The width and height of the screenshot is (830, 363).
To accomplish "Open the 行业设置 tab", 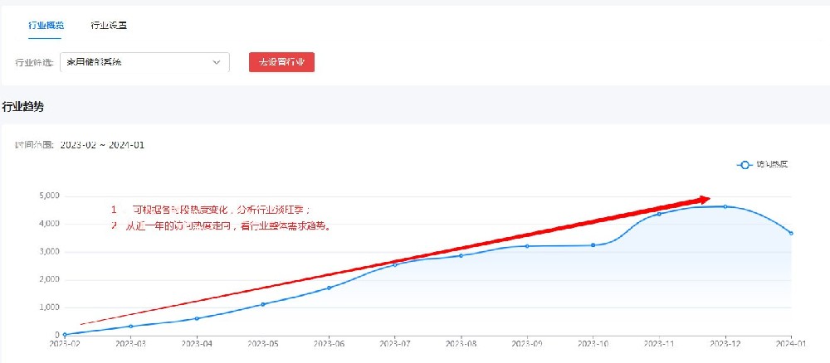I will (x=109, y=25).
